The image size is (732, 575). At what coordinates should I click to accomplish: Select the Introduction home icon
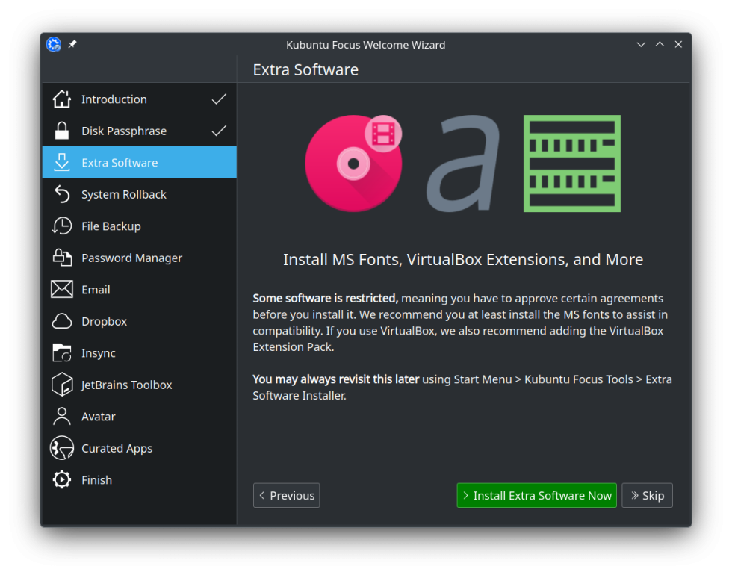tap(61, 99)
